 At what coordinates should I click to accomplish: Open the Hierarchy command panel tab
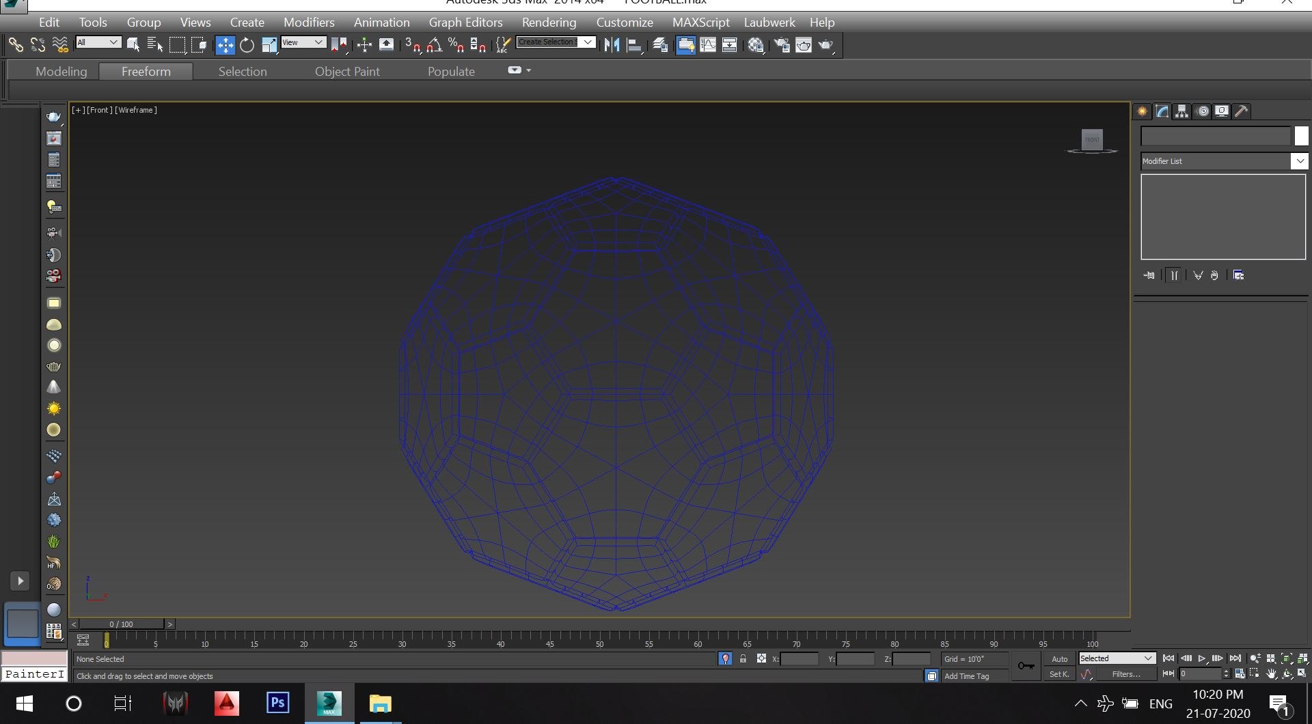tap(1181, 111)
